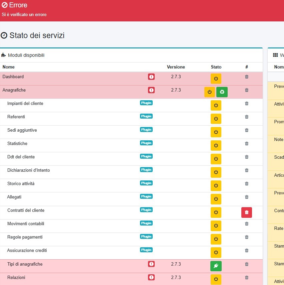Toggle the Dashboard module power button
This screenshot has height=285, width=284.
tap(216, 79)
